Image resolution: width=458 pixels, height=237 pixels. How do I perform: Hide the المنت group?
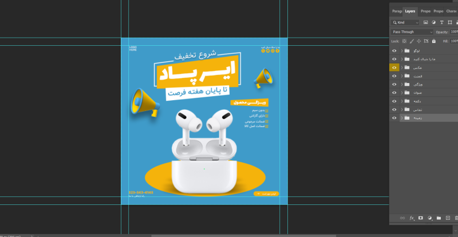pos(394,76)
